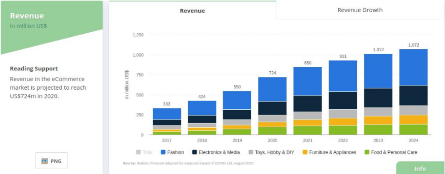Open the Info panel button
Screen dimensions: 445x174
[420, 168]
